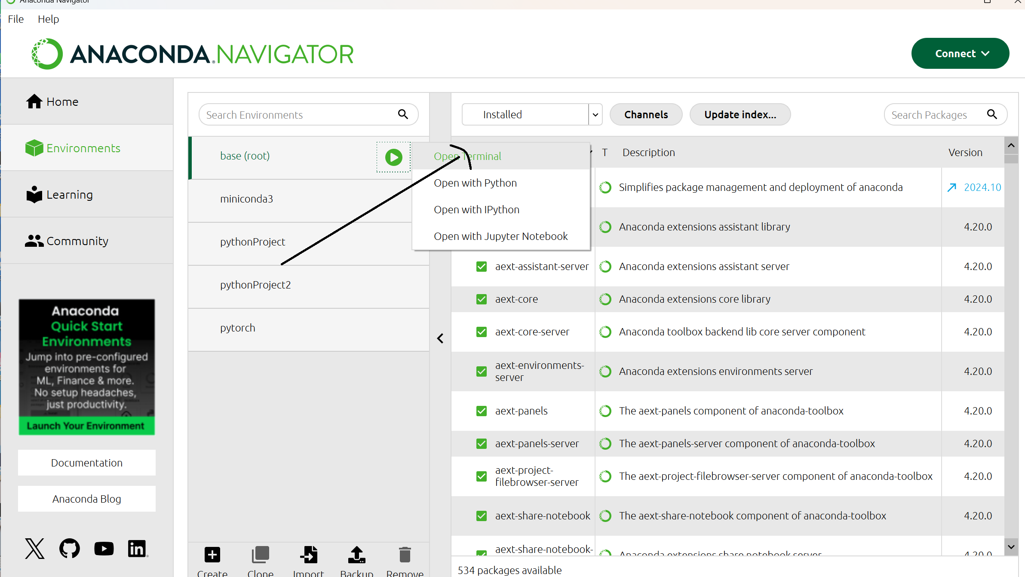1025x577 pixels.
Task: Focus the Search Packages field
Action: coord(945,114)
